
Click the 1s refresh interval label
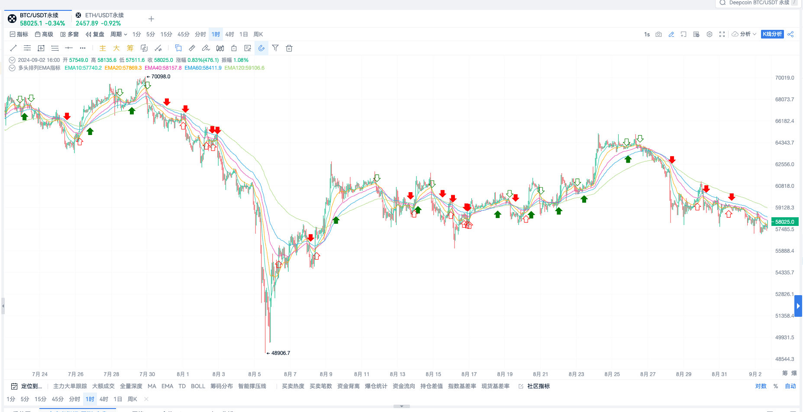647,34
